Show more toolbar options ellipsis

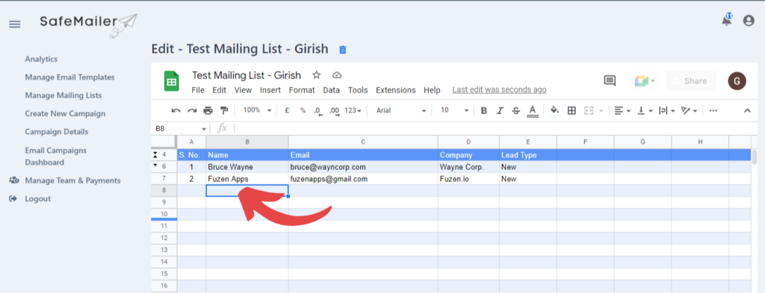point(713,110)
